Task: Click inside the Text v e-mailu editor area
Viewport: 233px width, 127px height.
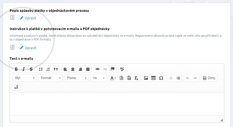Action: pos(117,104)
